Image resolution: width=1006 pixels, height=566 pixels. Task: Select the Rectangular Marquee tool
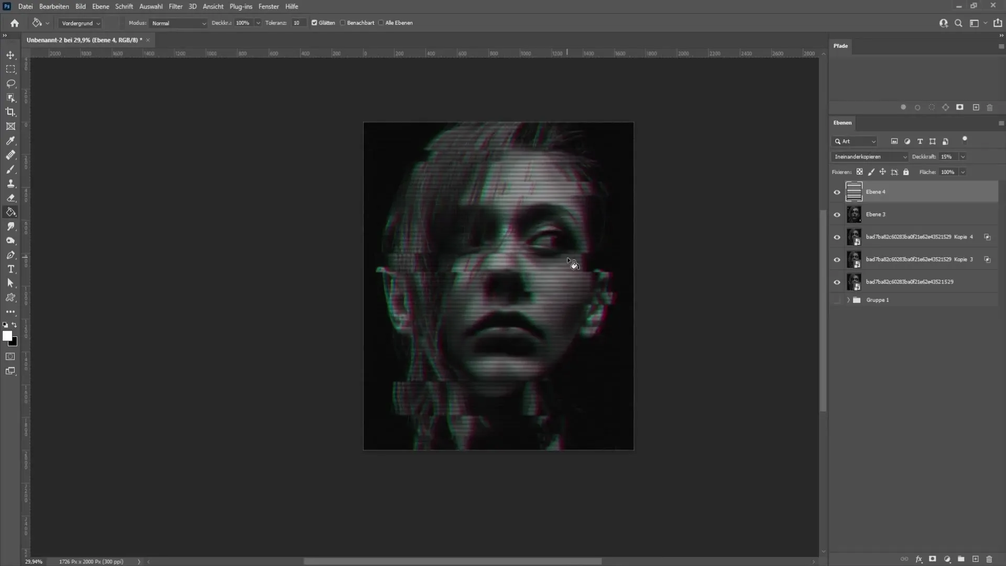click(x=10, y=69)
